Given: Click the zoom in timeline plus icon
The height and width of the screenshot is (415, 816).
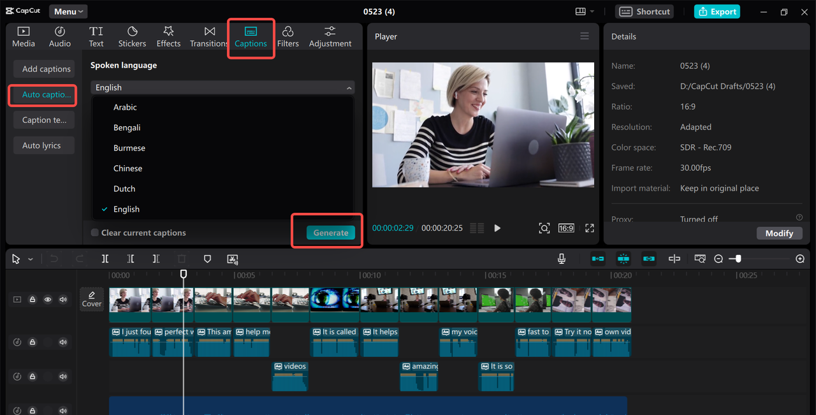Looking at the screenshot, I should [800, 259].
